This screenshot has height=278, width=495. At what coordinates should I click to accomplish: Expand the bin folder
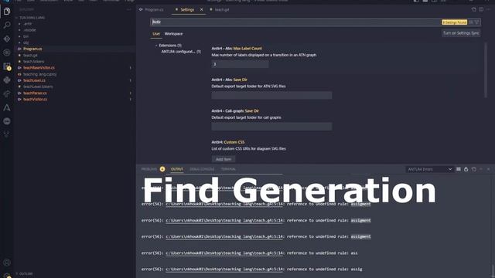(26, 36)
